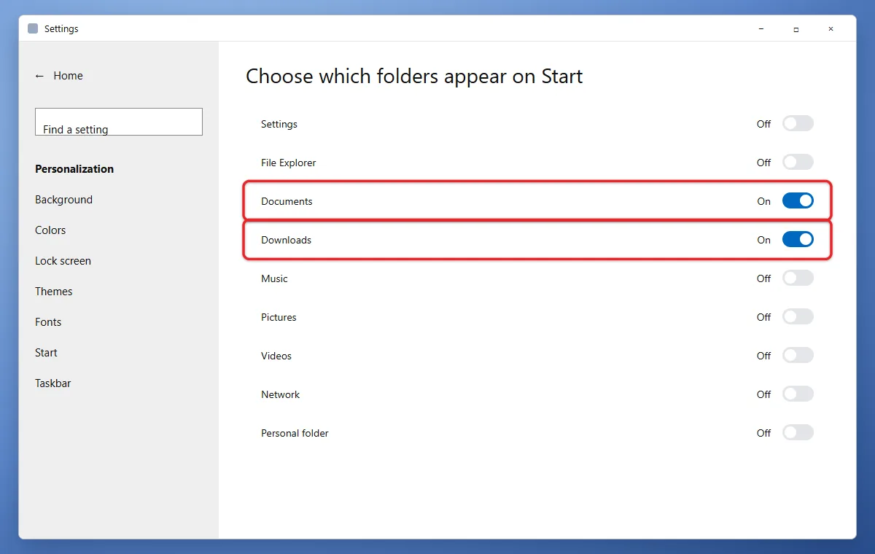Enable the Music folder toggle
875x554 pixels.
(798, 278)
